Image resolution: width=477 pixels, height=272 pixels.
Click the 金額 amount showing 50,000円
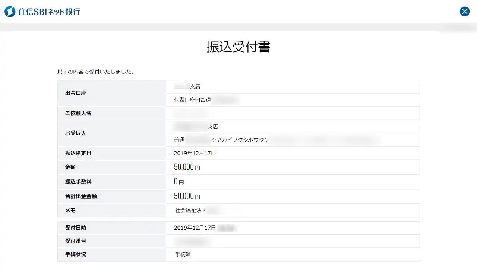(x=186, y=167)
